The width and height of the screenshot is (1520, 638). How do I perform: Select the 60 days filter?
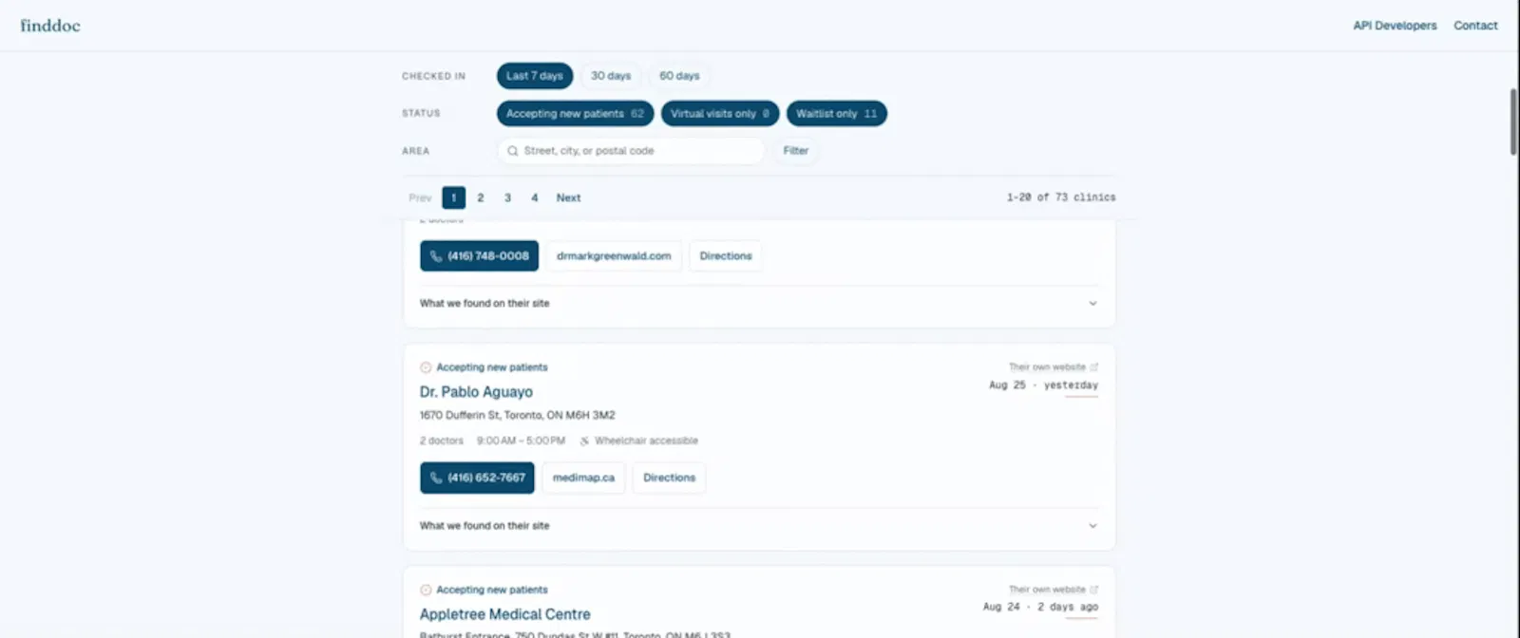[x=679, y=76]
